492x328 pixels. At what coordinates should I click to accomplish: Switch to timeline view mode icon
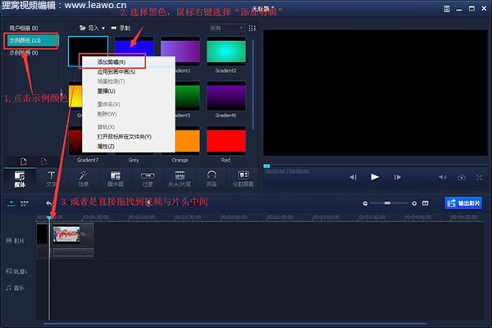[11, 203]
